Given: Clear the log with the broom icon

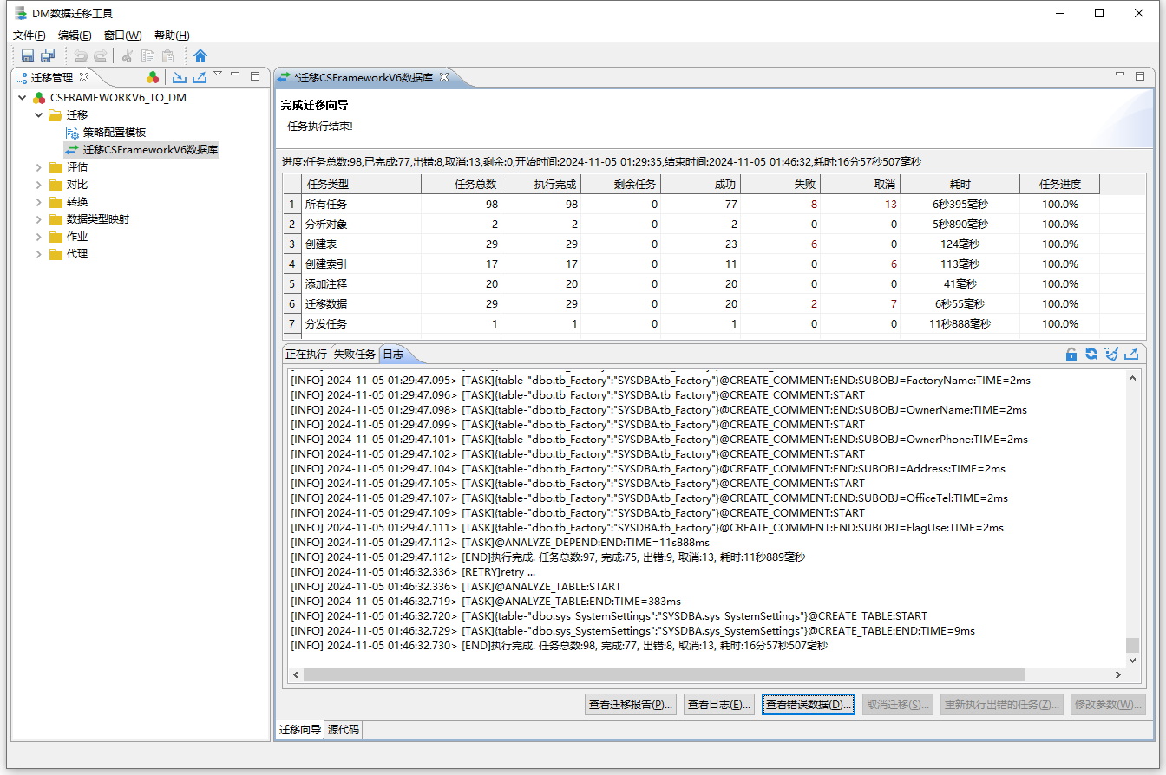Looking at the screenshot, I should [x=1111, y=354].
